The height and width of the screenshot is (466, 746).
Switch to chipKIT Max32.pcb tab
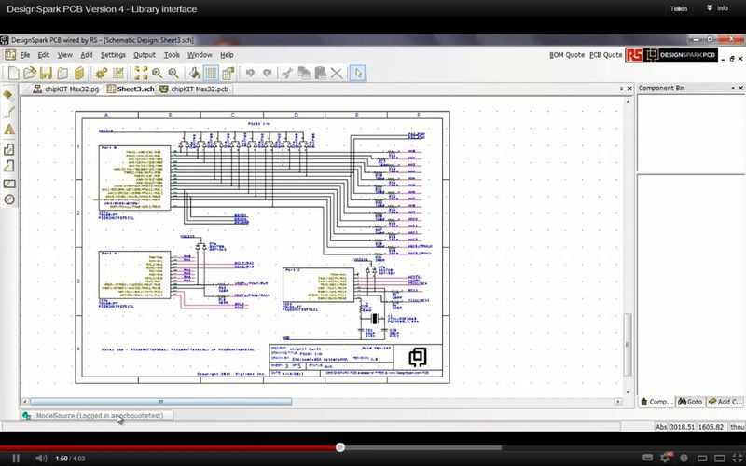click(x=194, y=89)
